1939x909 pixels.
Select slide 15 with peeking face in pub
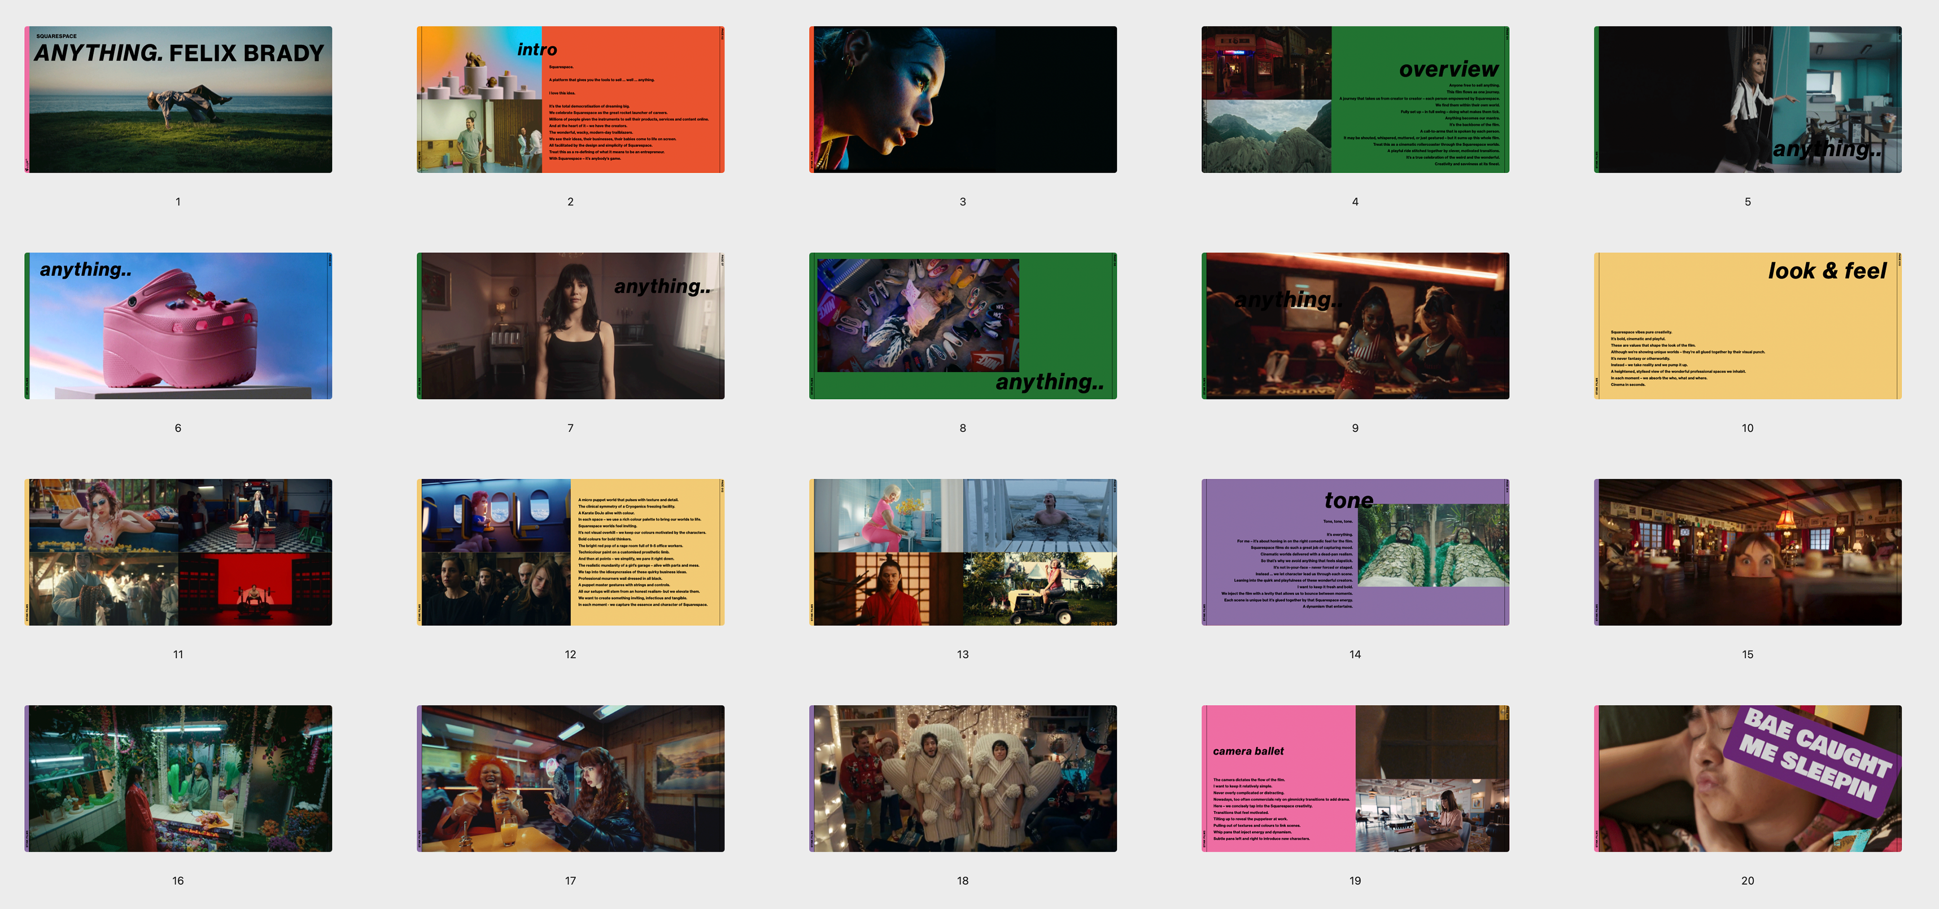(1747, 552)
